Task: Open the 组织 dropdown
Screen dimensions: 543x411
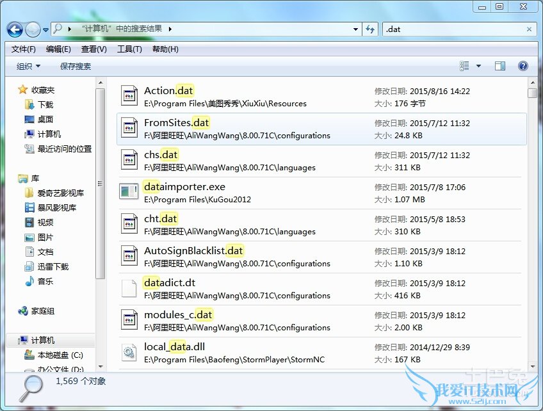Action: [x=28, y=66]
